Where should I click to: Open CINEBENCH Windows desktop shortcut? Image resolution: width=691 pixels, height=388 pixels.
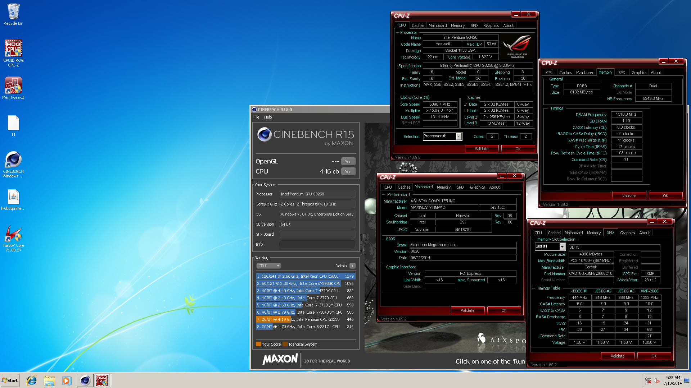point(13,165)
